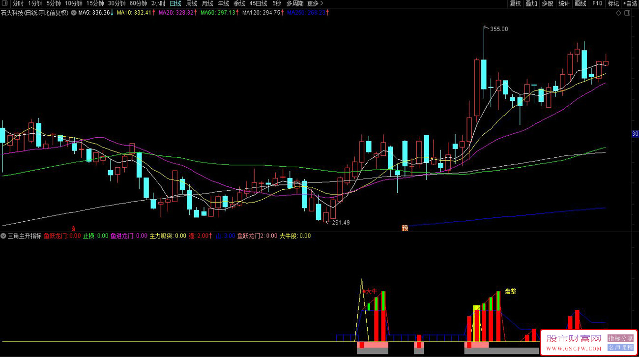
Task: Open the 多周期 multi-period view
Action: [x=295, y=3]
